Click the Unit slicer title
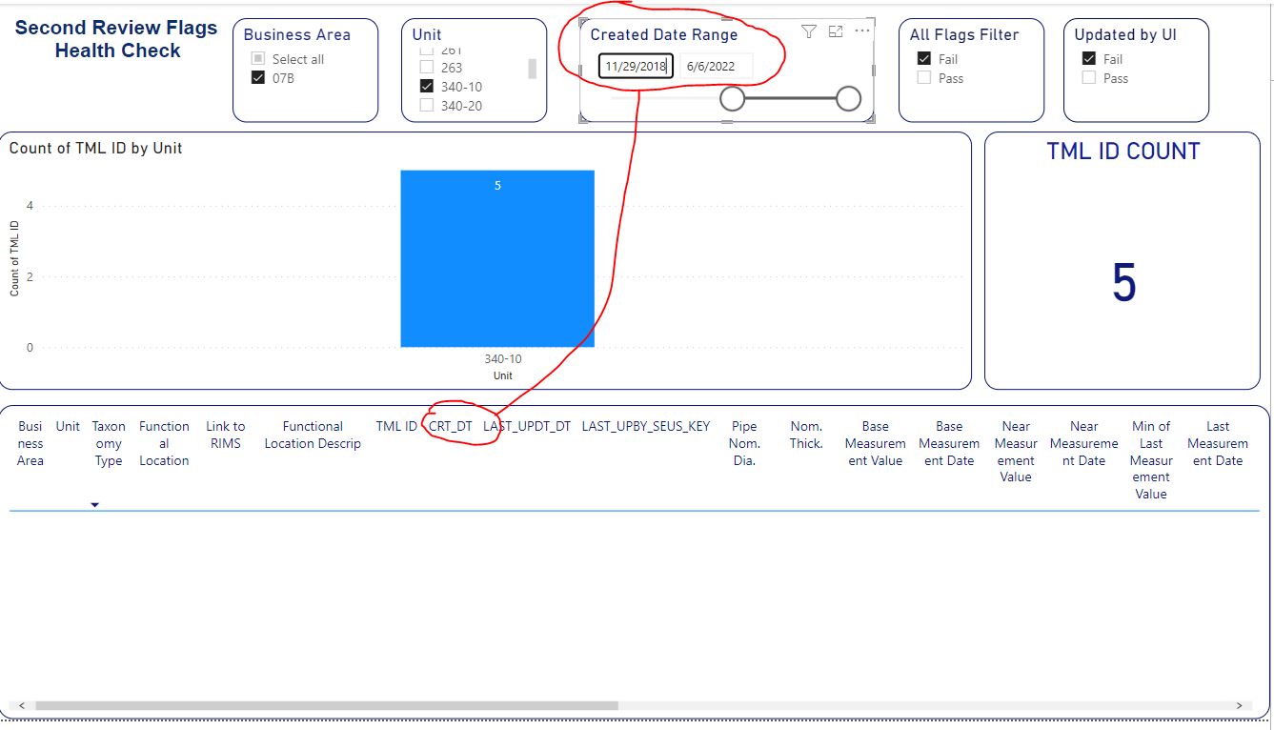The width and height of the screenshot is (1274, 730). (427, 34)
